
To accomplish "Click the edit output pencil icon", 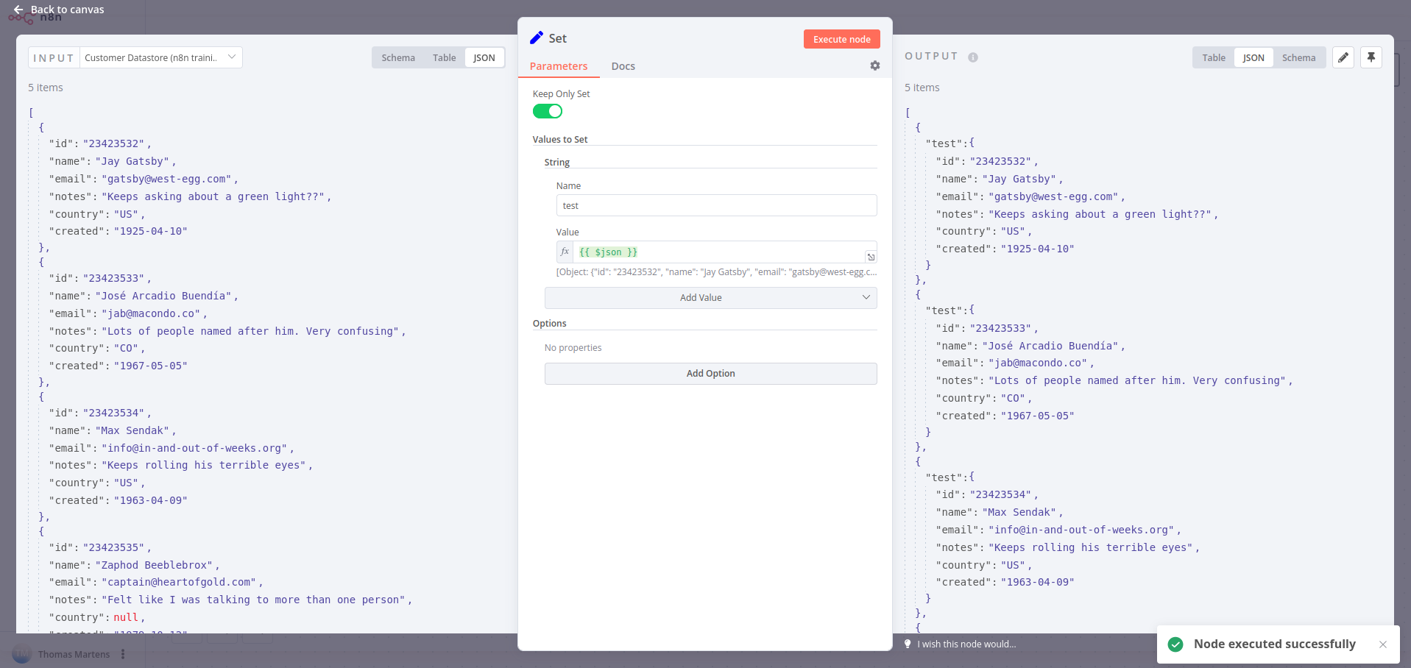I will click(x=1343, y=57).
